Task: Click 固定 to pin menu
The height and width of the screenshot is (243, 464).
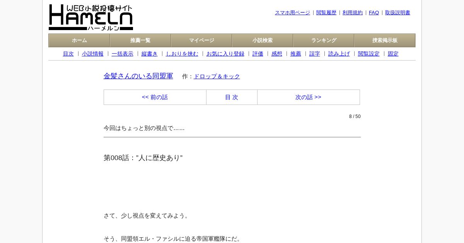Action: click(x=393, y=54)
